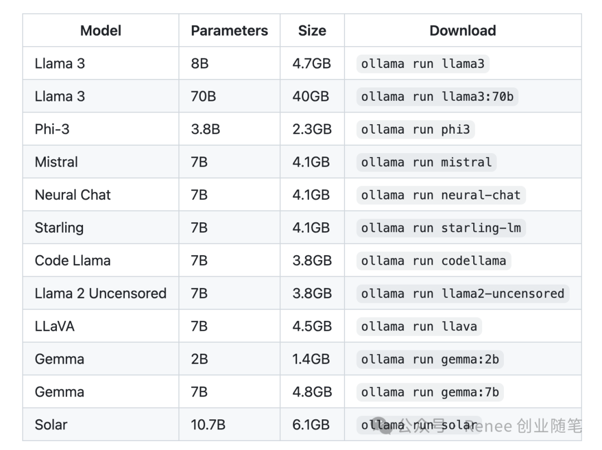This screenshot has width=602, height=450.
Task: Select the 4.1GB size in the Mistral row
Action: tap(311, 162)
